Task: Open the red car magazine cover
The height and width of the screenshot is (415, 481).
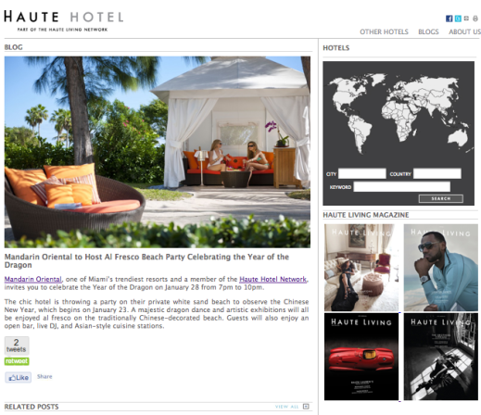Action: tap(361, 357)
